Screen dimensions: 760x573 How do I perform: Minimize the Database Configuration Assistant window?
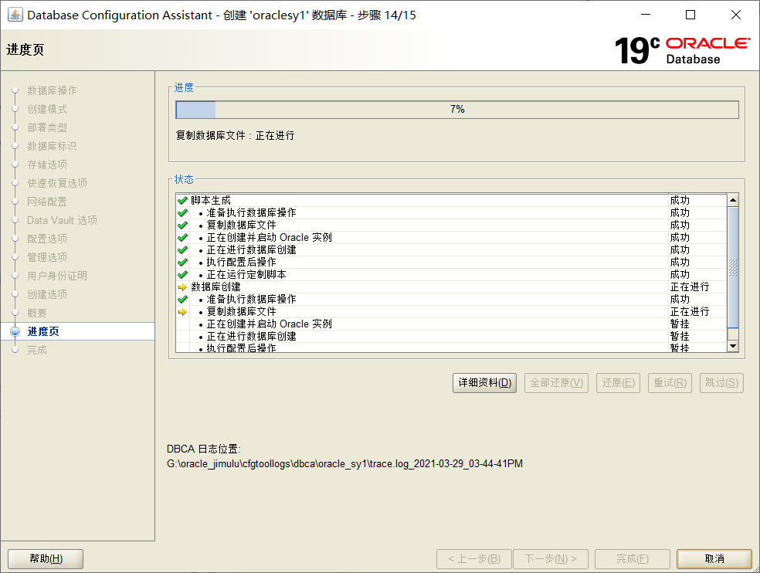(x=646, y=15)
